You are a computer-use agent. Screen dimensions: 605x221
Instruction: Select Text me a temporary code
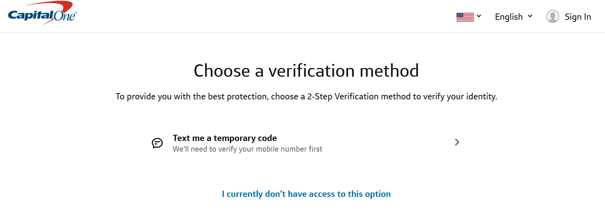(x=225, y=138)
